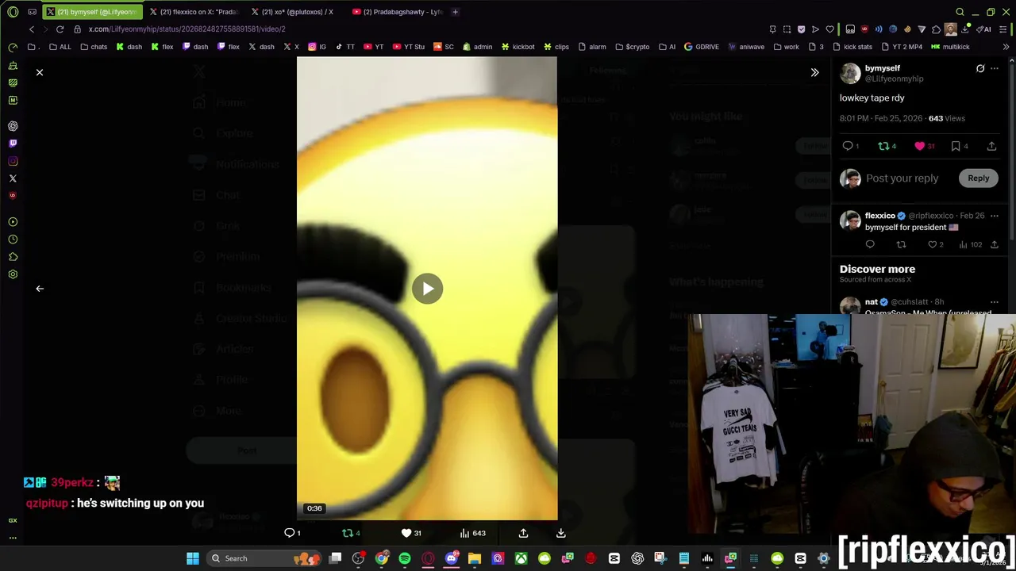Open the chats bookmark folder
The width and height of the screenshot is (1016, 571).
pos(94,47)
